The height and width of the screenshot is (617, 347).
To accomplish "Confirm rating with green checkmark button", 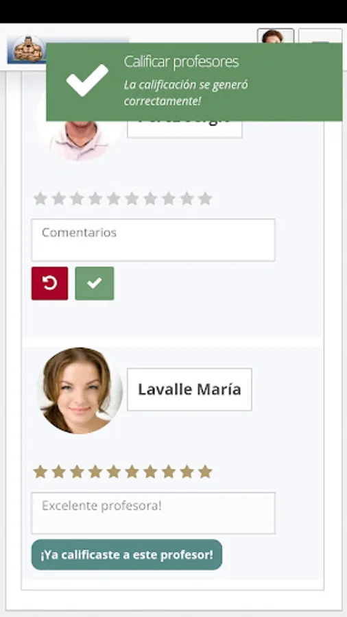I will (95, 283).
